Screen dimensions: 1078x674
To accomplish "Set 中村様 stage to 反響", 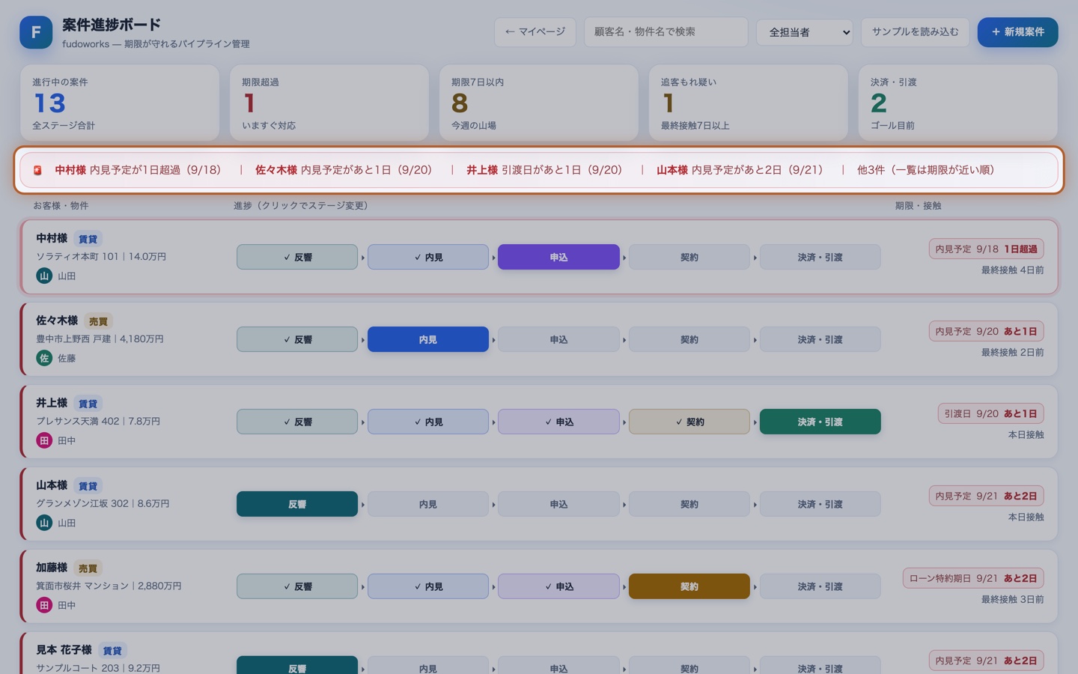I will 297,257.
